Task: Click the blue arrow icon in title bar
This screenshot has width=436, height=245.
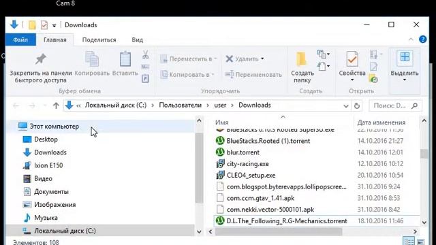Action: pos(14,24)
